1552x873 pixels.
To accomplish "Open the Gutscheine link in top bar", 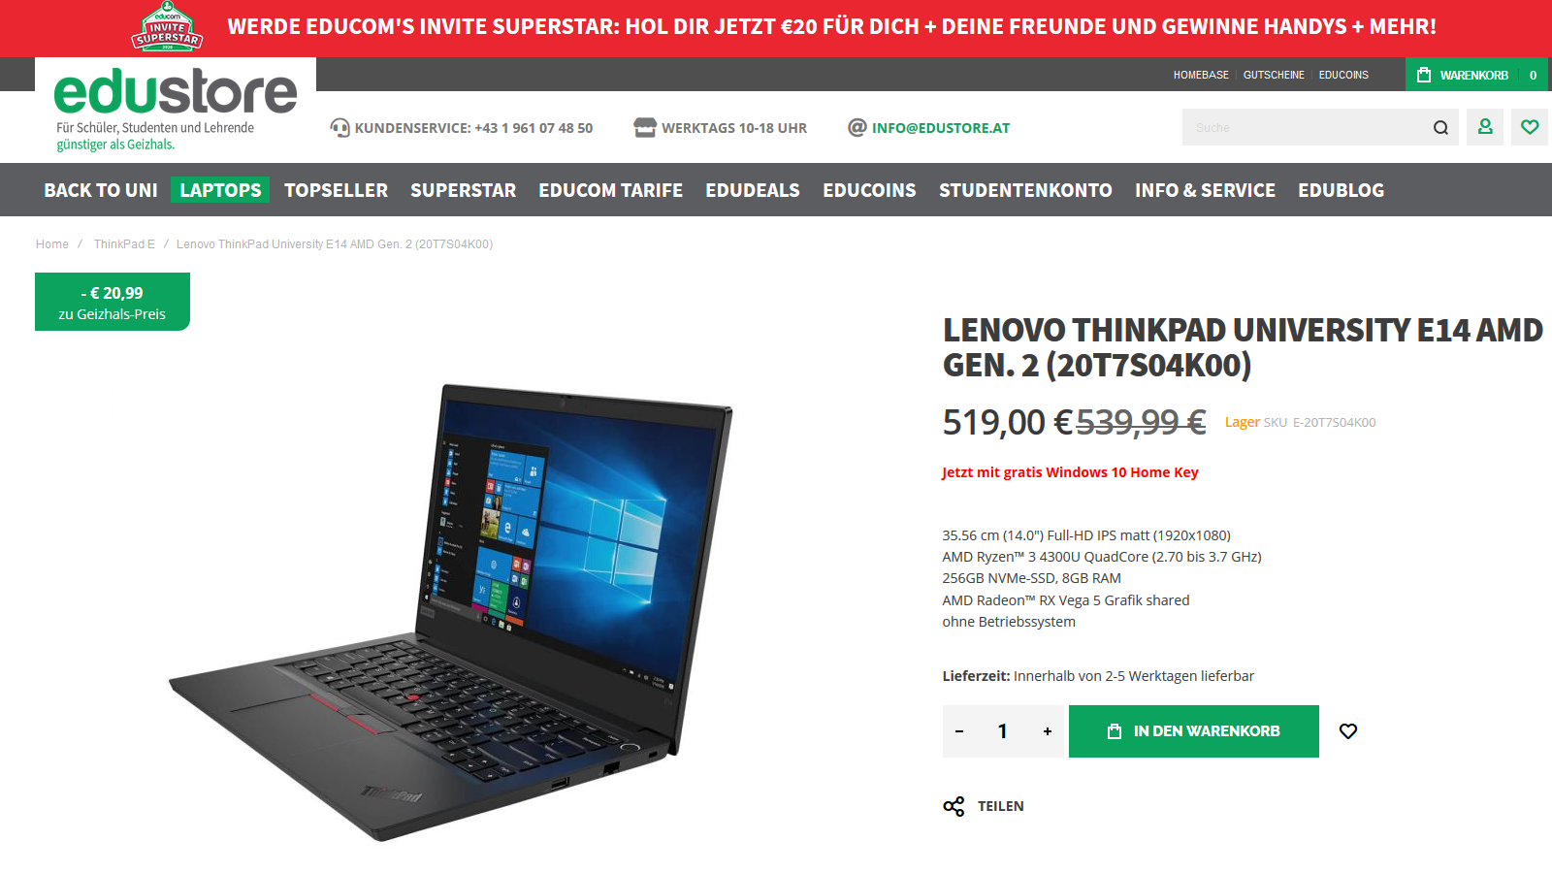I will (x=1274, y=75).
